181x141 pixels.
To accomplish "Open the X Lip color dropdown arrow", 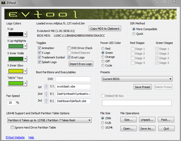I will [25, 34].
